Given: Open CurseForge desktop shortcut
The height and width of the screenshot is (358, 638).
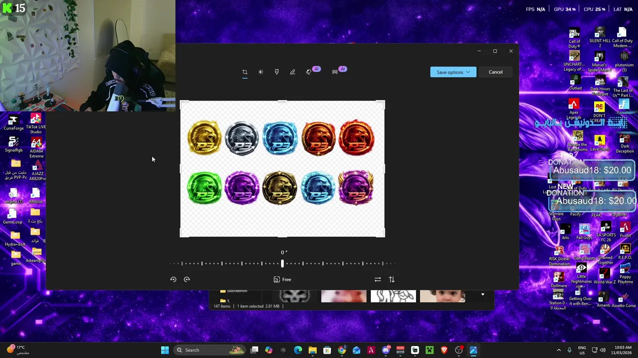Looking at the screenshot, I should (13, 123).
